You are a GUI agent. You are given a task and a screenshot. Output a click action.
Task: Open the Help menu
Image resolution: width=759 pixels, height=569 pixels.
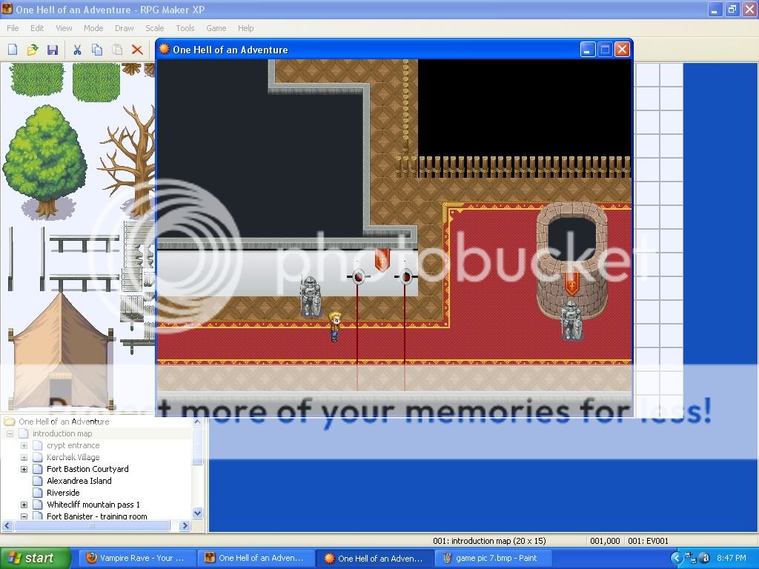pyautogui.click(x=245, y=28)
